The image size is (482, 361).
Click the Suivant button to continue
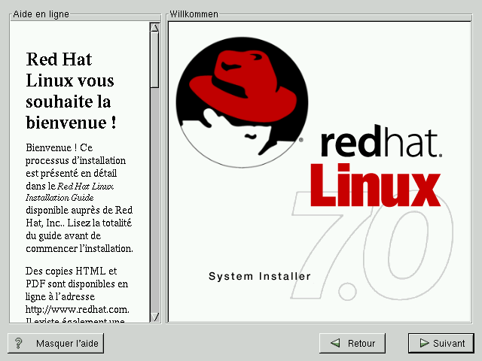click(441, 343)
